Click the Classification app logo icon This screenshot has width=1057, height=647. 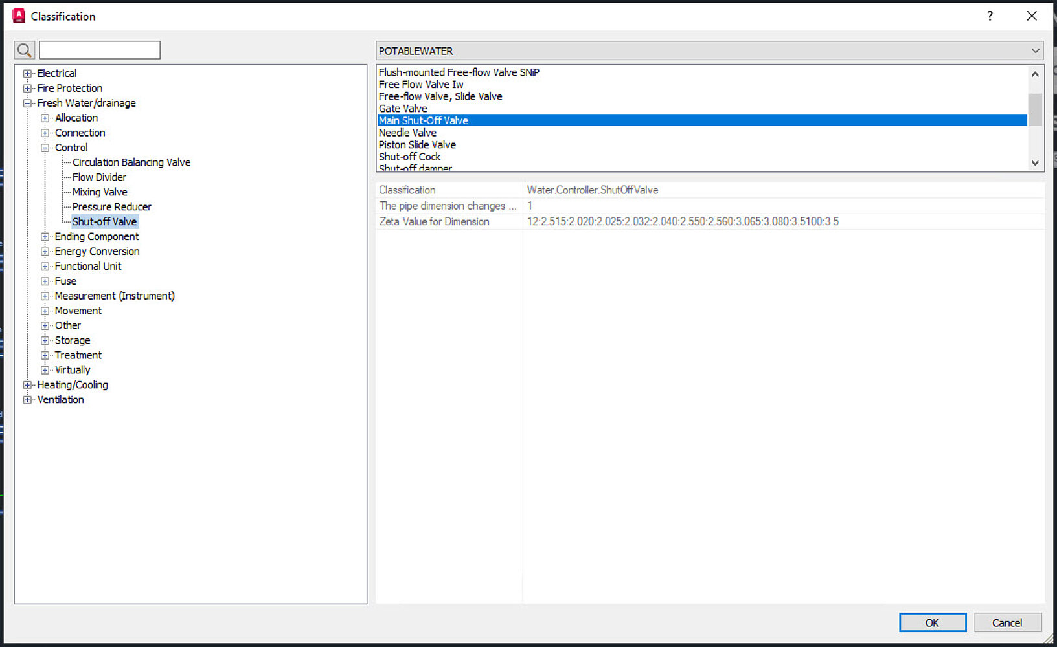[19, 16]
